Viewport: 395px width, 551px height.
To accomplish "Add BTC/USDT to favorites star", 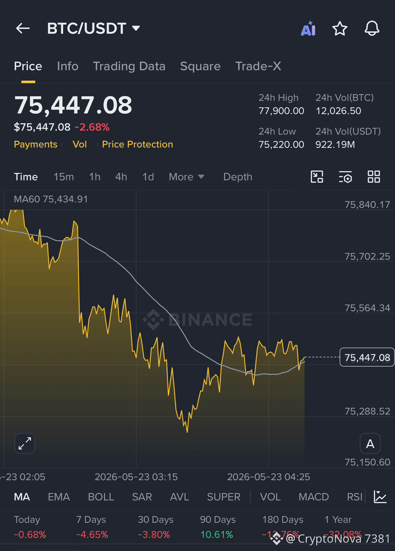I will [340, 29].
